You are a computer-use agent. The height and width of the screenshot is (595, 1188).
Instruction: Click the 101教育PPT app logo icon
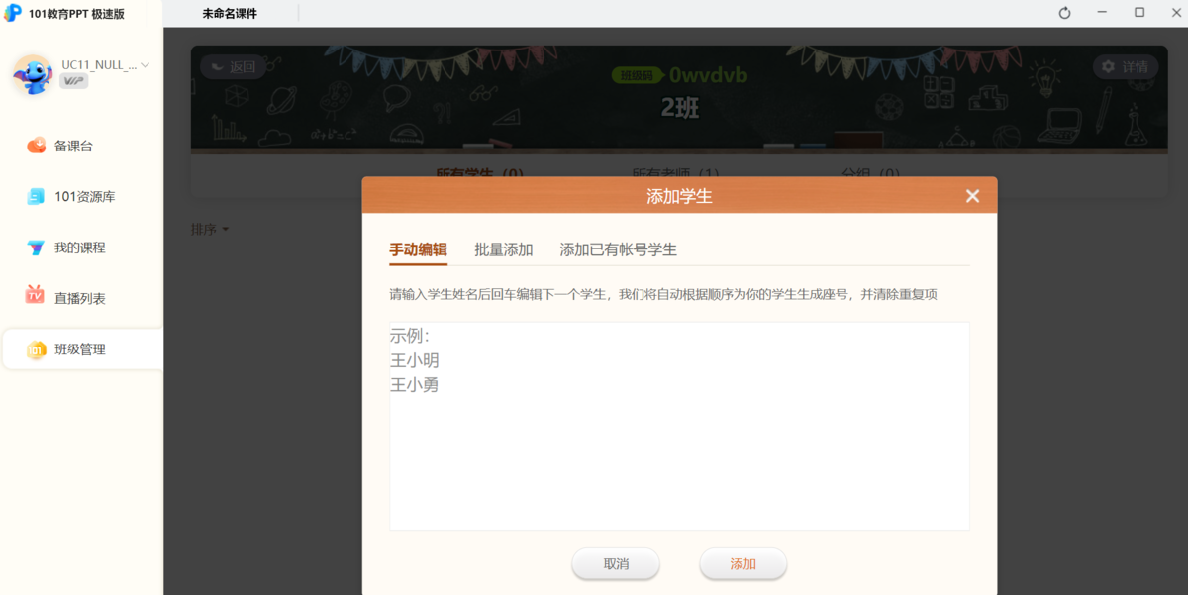tap(13, 13)
